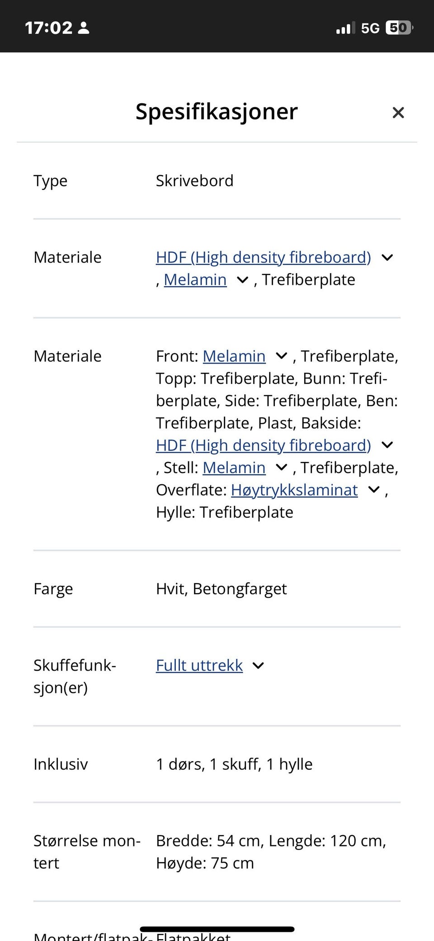
Task: Tap the user profile icon in status bar
Action: tap(84, 27)
